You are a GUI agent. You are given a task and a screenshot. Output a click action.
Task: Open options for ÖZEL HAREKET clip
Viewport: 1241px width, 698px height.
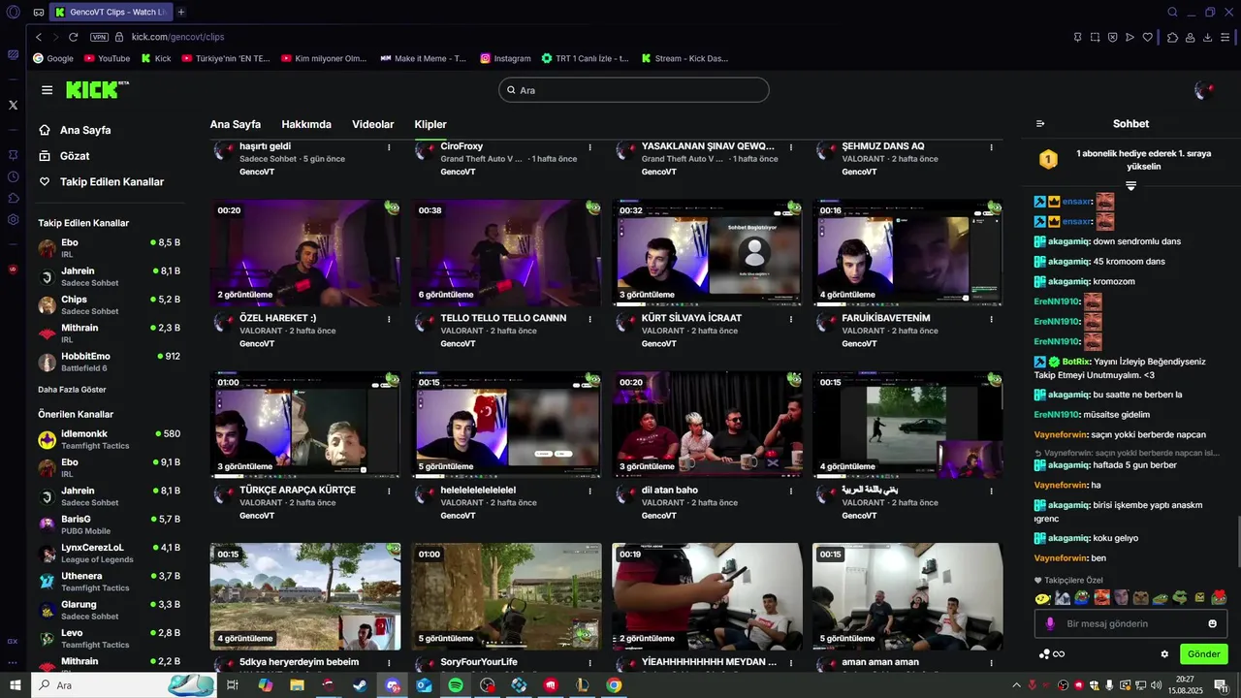(389, 318)
